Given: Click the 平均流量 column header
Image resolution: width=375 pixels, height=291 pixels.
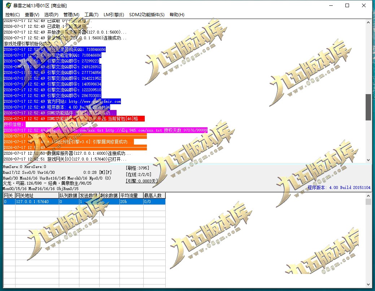Looking at the screenshot, I should pos(131,195).
